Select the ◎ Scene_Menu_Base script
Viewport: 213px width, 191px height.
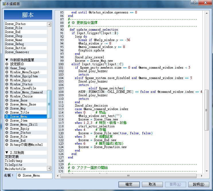(x=26, y=104)
